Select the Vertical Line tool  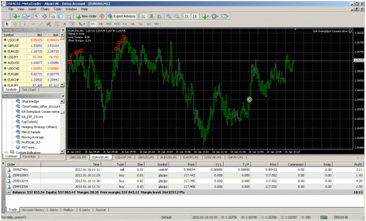25,24
